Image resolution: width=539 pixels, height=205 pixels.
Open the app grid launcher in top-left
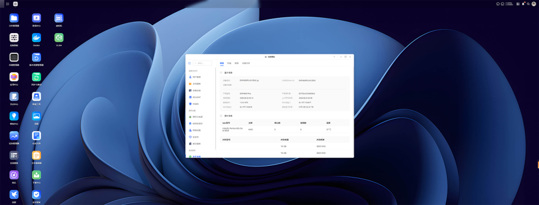[x=7, y=4]
